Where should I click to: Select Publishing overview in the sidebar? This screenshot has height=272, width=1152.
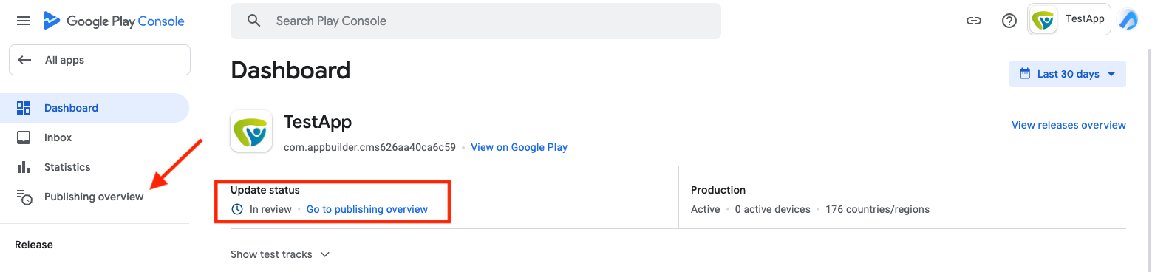[x=95, y=197]
